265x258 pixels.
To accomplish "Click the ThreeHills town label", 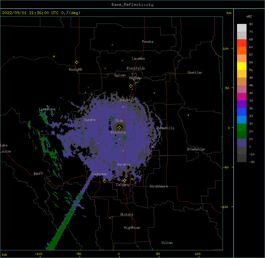I will [165, 128].
